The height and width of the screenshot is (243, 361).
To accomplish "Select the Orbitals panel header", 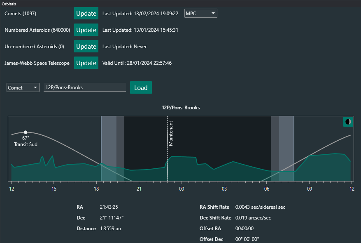I will point(9,4).
